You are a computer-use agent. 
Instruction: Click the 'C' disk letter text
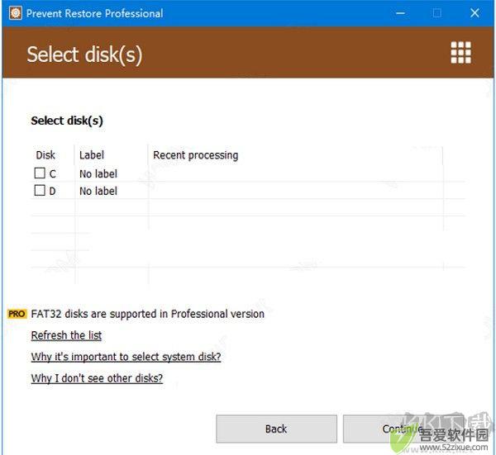(x=53, y=173)
